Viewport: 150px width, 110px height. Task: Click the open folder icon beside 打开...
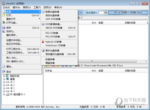[4, 15]
